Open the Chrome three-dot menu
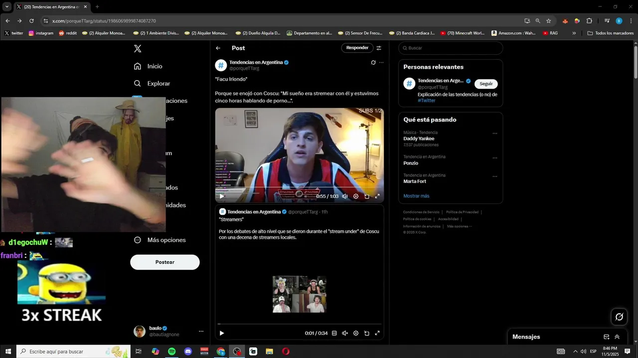The height and width of the screenshot is (358, 638). (630, 21)
